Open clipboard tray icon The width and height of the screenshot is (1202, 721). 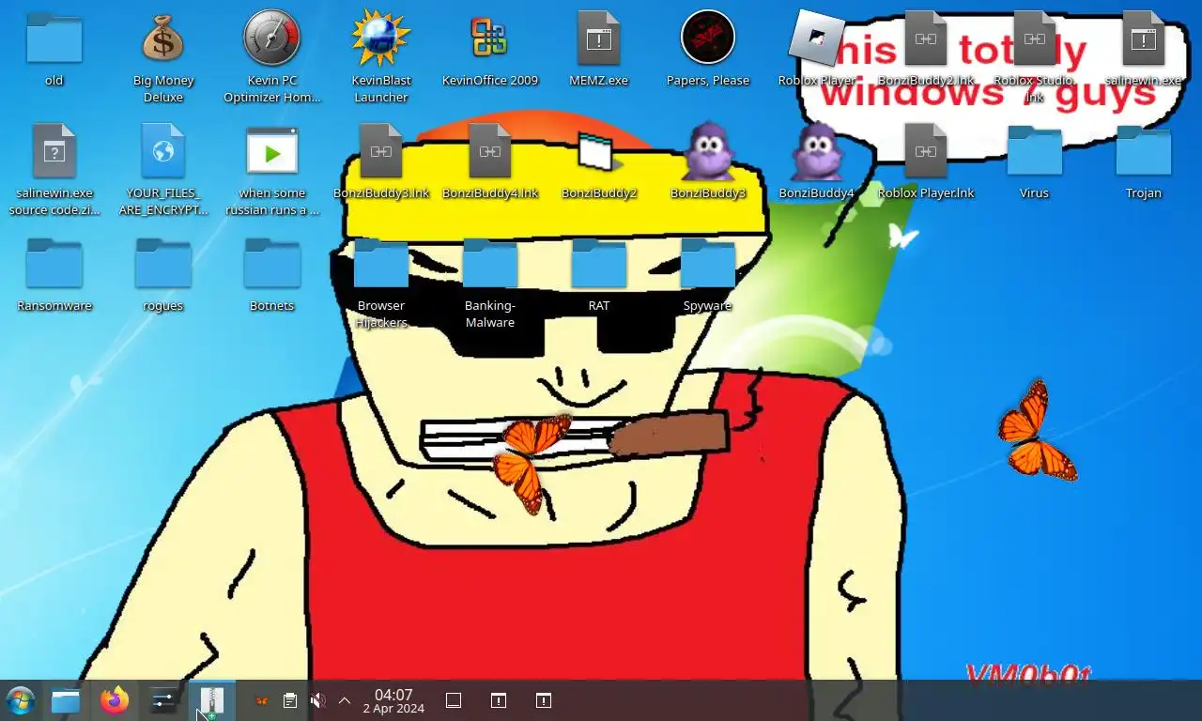290,700
